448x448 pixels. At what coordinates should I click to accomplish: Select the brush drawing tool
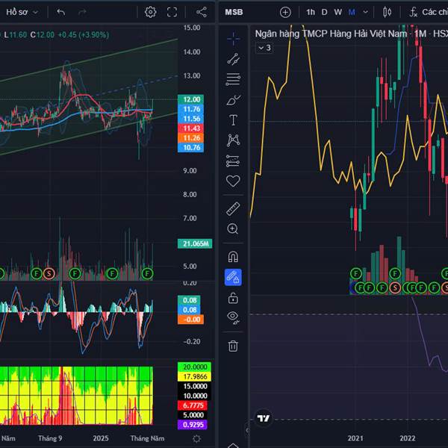[x=233, y=100]
